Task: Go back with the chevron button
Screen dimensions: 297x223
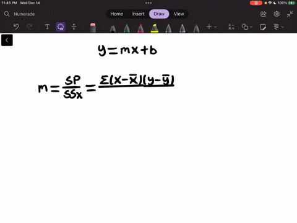Action: pos(7,40)
